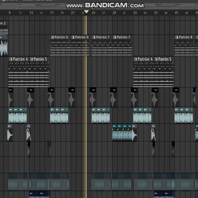This screenshot has height=198, width=198.
Task: Click icon of first teal audio clip at bar 17
Action: click(x=52, y=109)
